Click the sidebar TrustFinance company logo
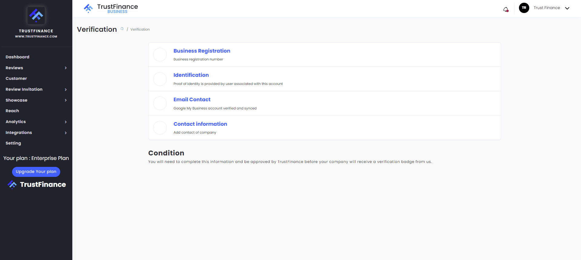Screen dimensions: 581x260 tap(36, 15)
